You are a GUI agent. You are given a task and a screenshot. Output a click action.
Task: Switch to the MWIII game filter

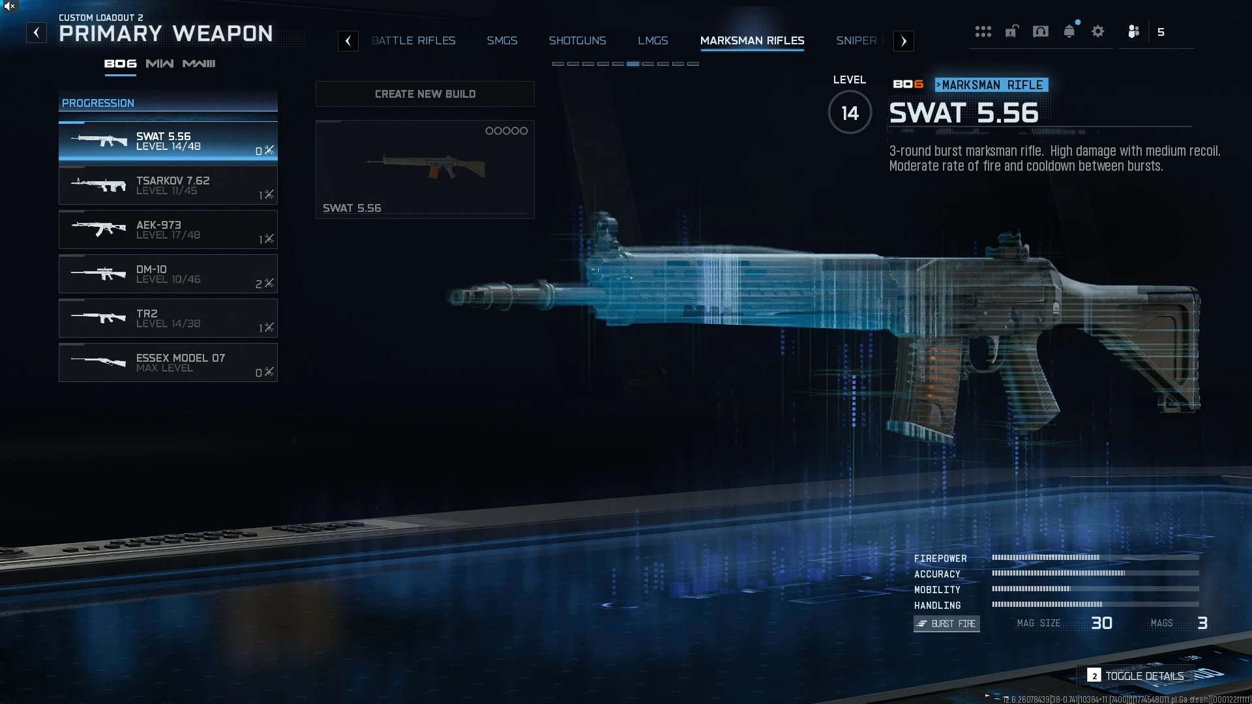[199, 64]
